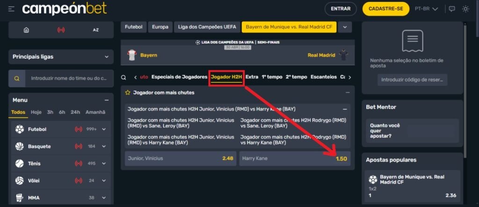The height and width of the screenshot is (207, 479).
Task: Select the Escanteios tab
Action: pyautogui.click(x=323, y=77)
